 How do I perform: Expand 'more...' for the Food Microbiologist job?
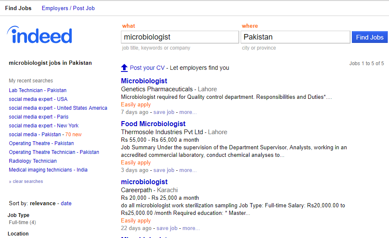[x=188, y=170]
